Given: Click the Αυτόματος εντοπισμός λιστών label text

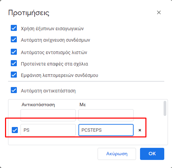Looking at the screenshot, I should pyautogui.click(x=54, y=52).
